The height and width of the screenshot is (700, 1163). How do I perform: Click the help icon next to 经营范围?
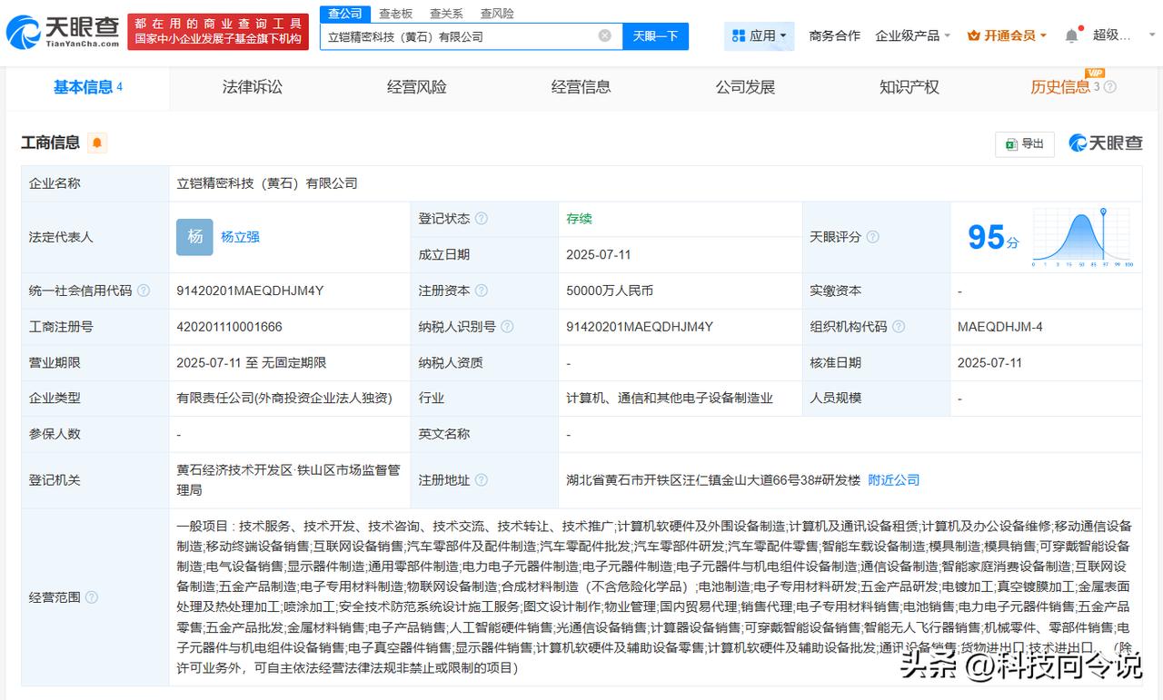(92, 597)
